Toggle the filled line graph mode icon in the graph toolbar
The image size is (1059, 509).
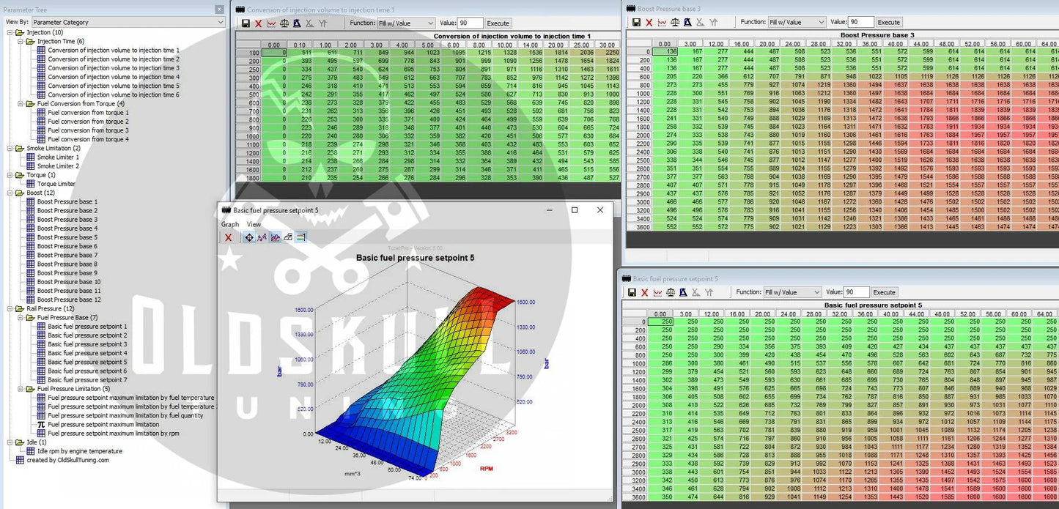pos(275,237)
